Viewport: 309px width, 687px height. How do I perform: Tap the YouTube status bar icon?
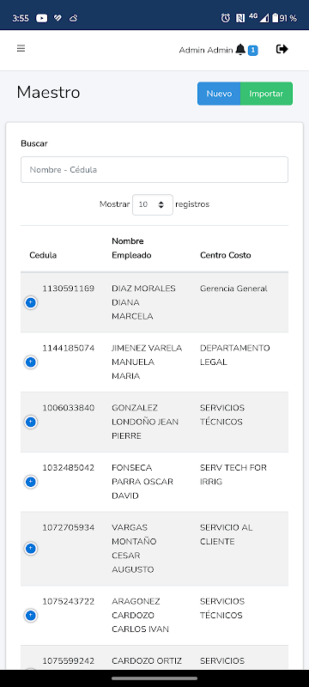click(x=41, y=18)
